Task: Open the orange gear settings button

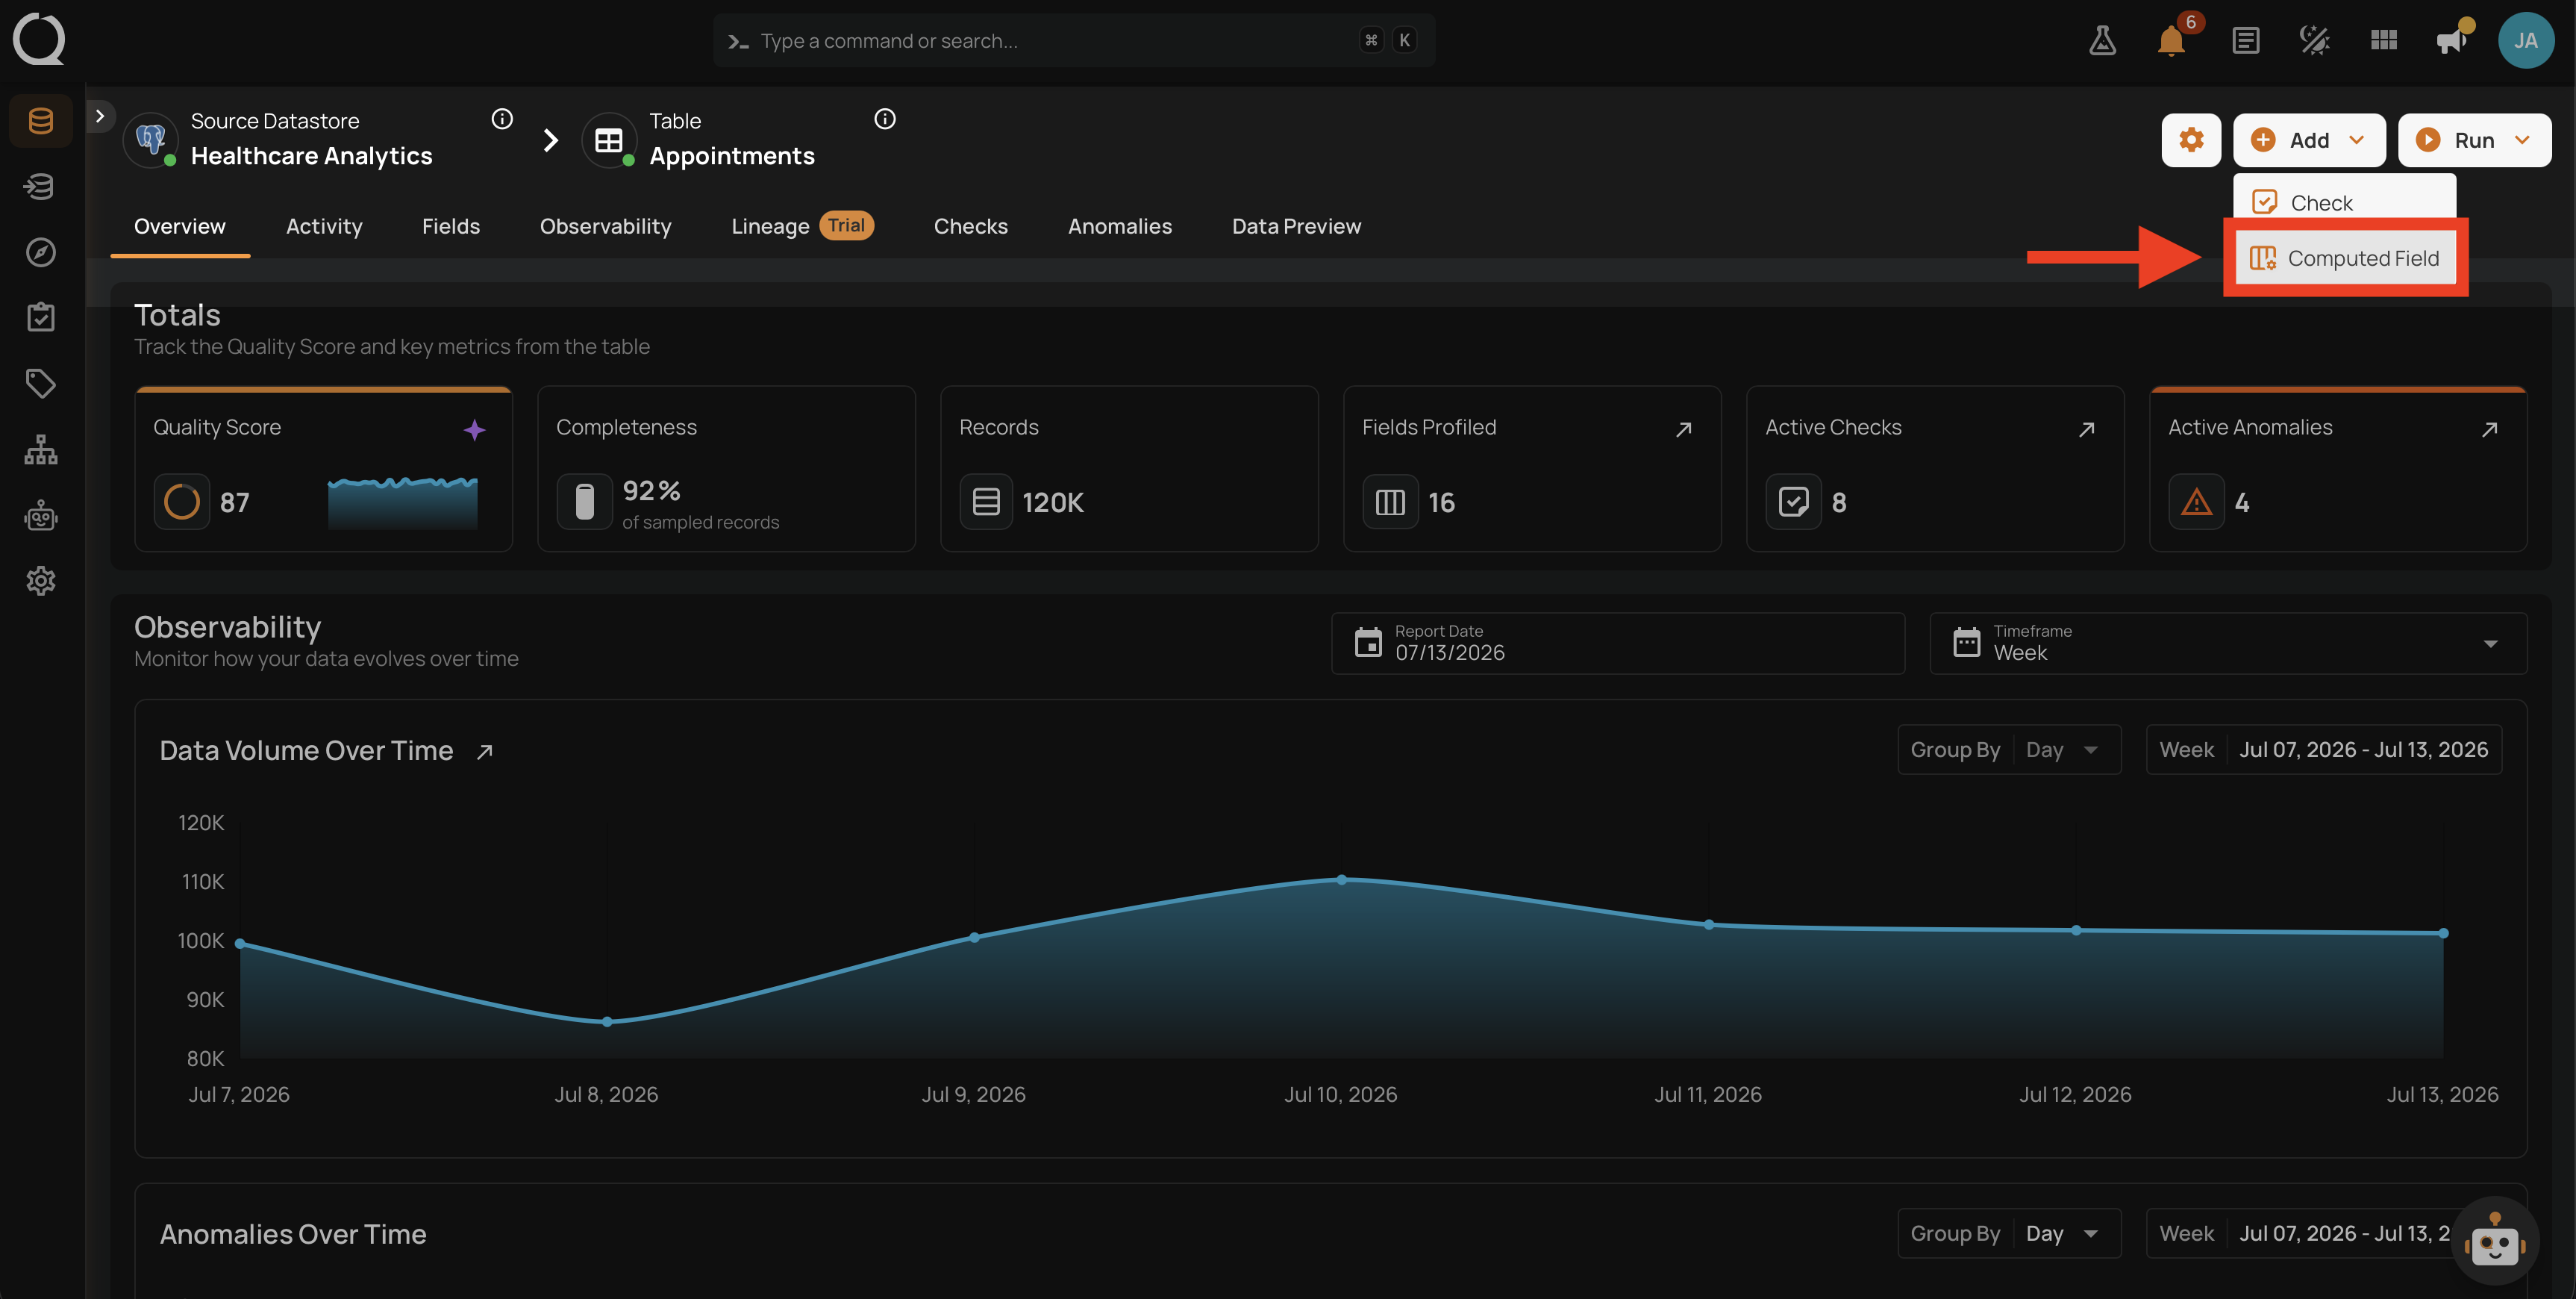Action: click(x=2191, y=140)
